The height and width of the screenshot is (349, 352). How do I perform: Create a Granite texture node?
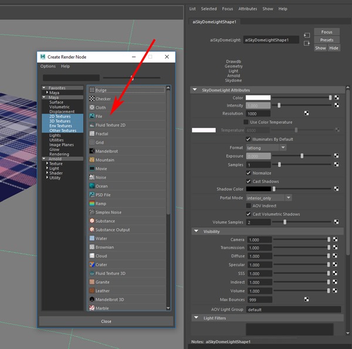coord(127,282)
